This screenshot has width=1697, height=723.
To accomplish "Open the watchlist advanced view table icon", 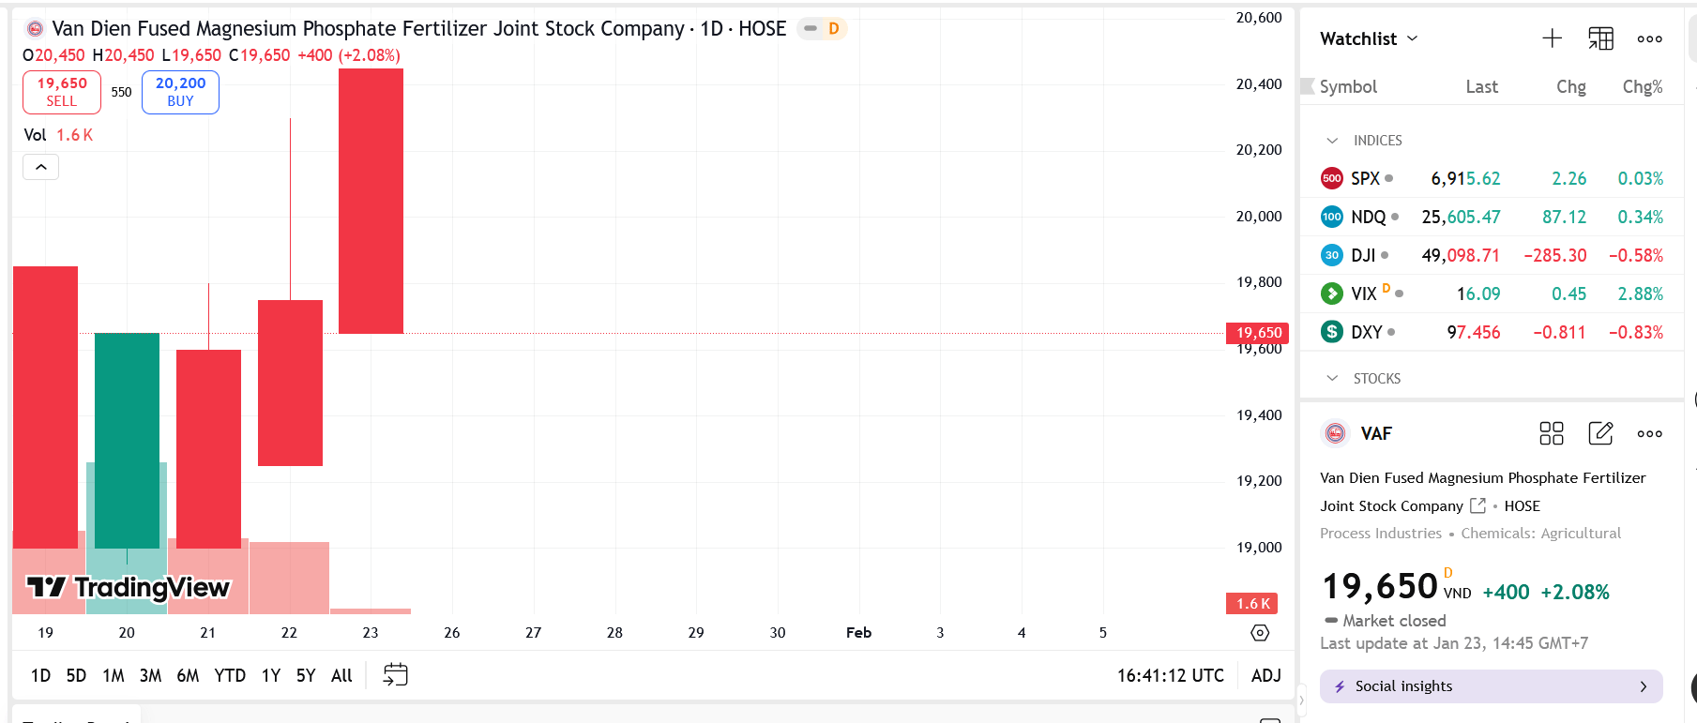I will click(1600, 38).
